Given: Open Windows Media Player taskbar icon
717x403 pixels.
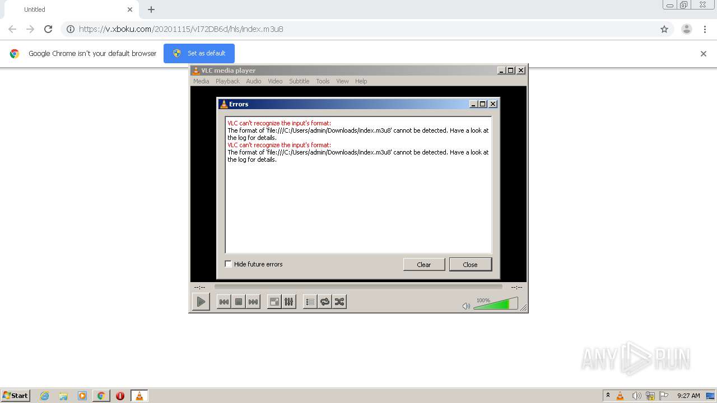Looking at the screenshot, I should pyautogui.click(x=82, y=396).
